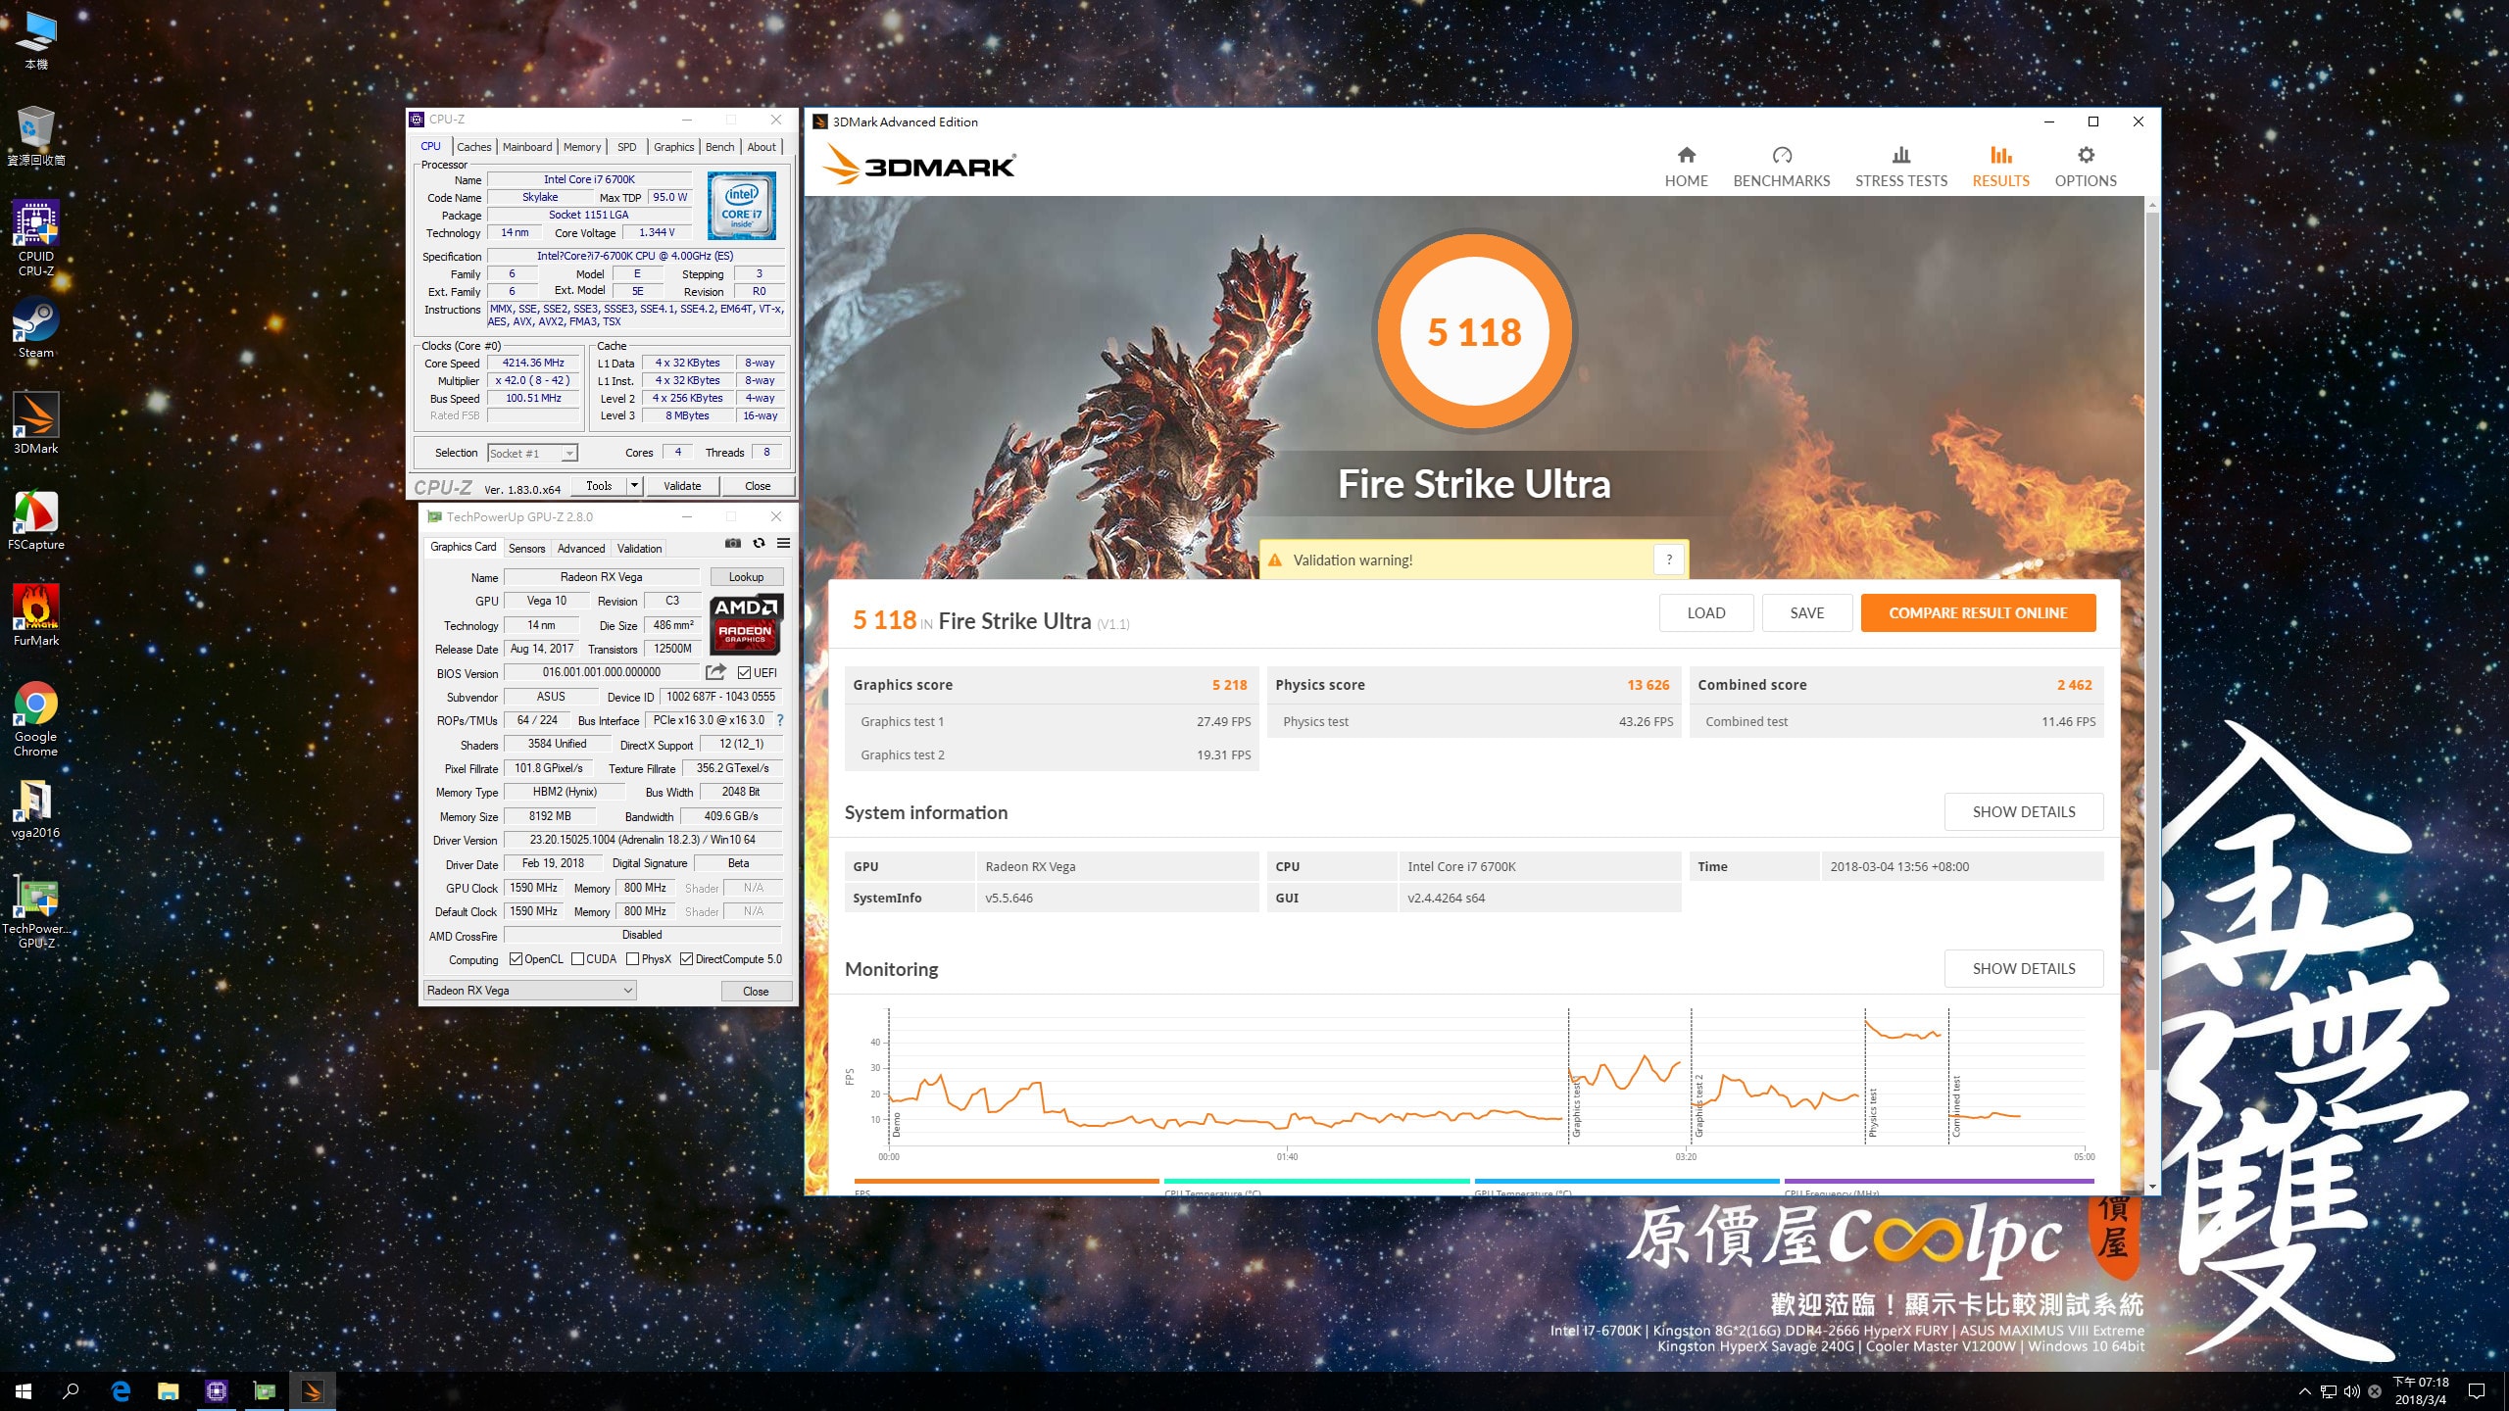2509x1411 pixels.
Task: Toggle the DirectCompute 5.0 checkbox
Action: [x=687, y=959]
